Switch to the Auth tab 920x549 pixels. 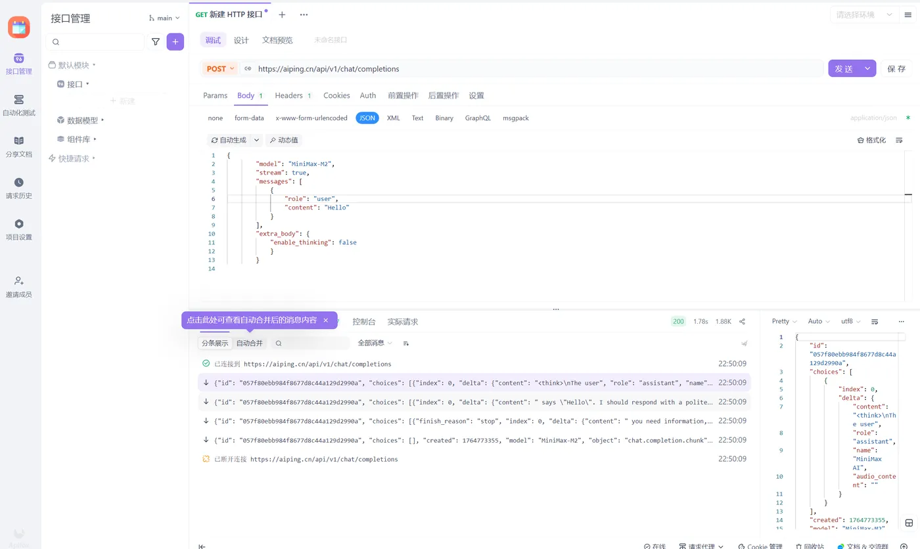368,96
